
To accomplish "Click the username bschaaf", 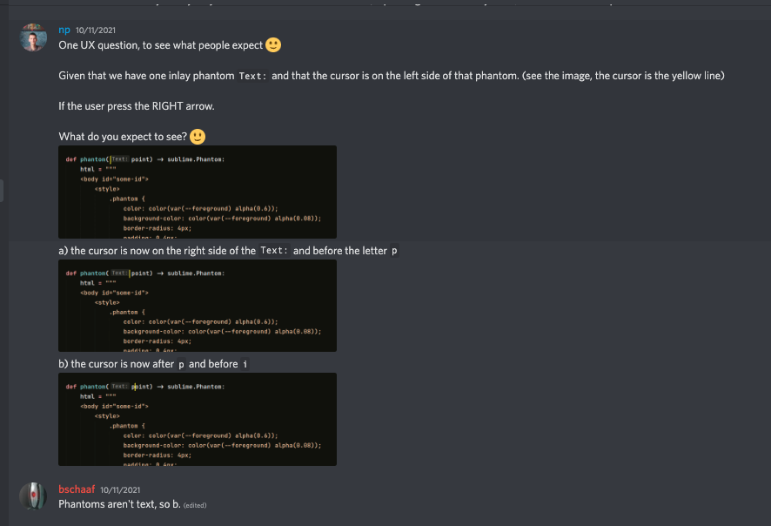I will [x=75, y=489].
